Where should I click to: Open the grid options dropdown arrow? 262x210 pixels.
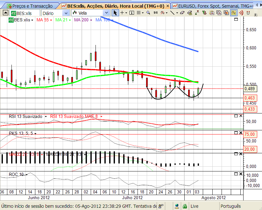tap(143, 13)
